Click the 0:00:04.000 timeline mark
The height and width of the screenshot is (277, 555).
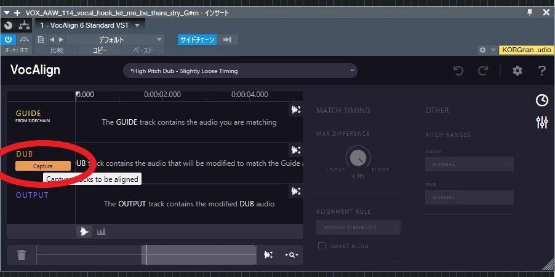(x=250, y=95)
